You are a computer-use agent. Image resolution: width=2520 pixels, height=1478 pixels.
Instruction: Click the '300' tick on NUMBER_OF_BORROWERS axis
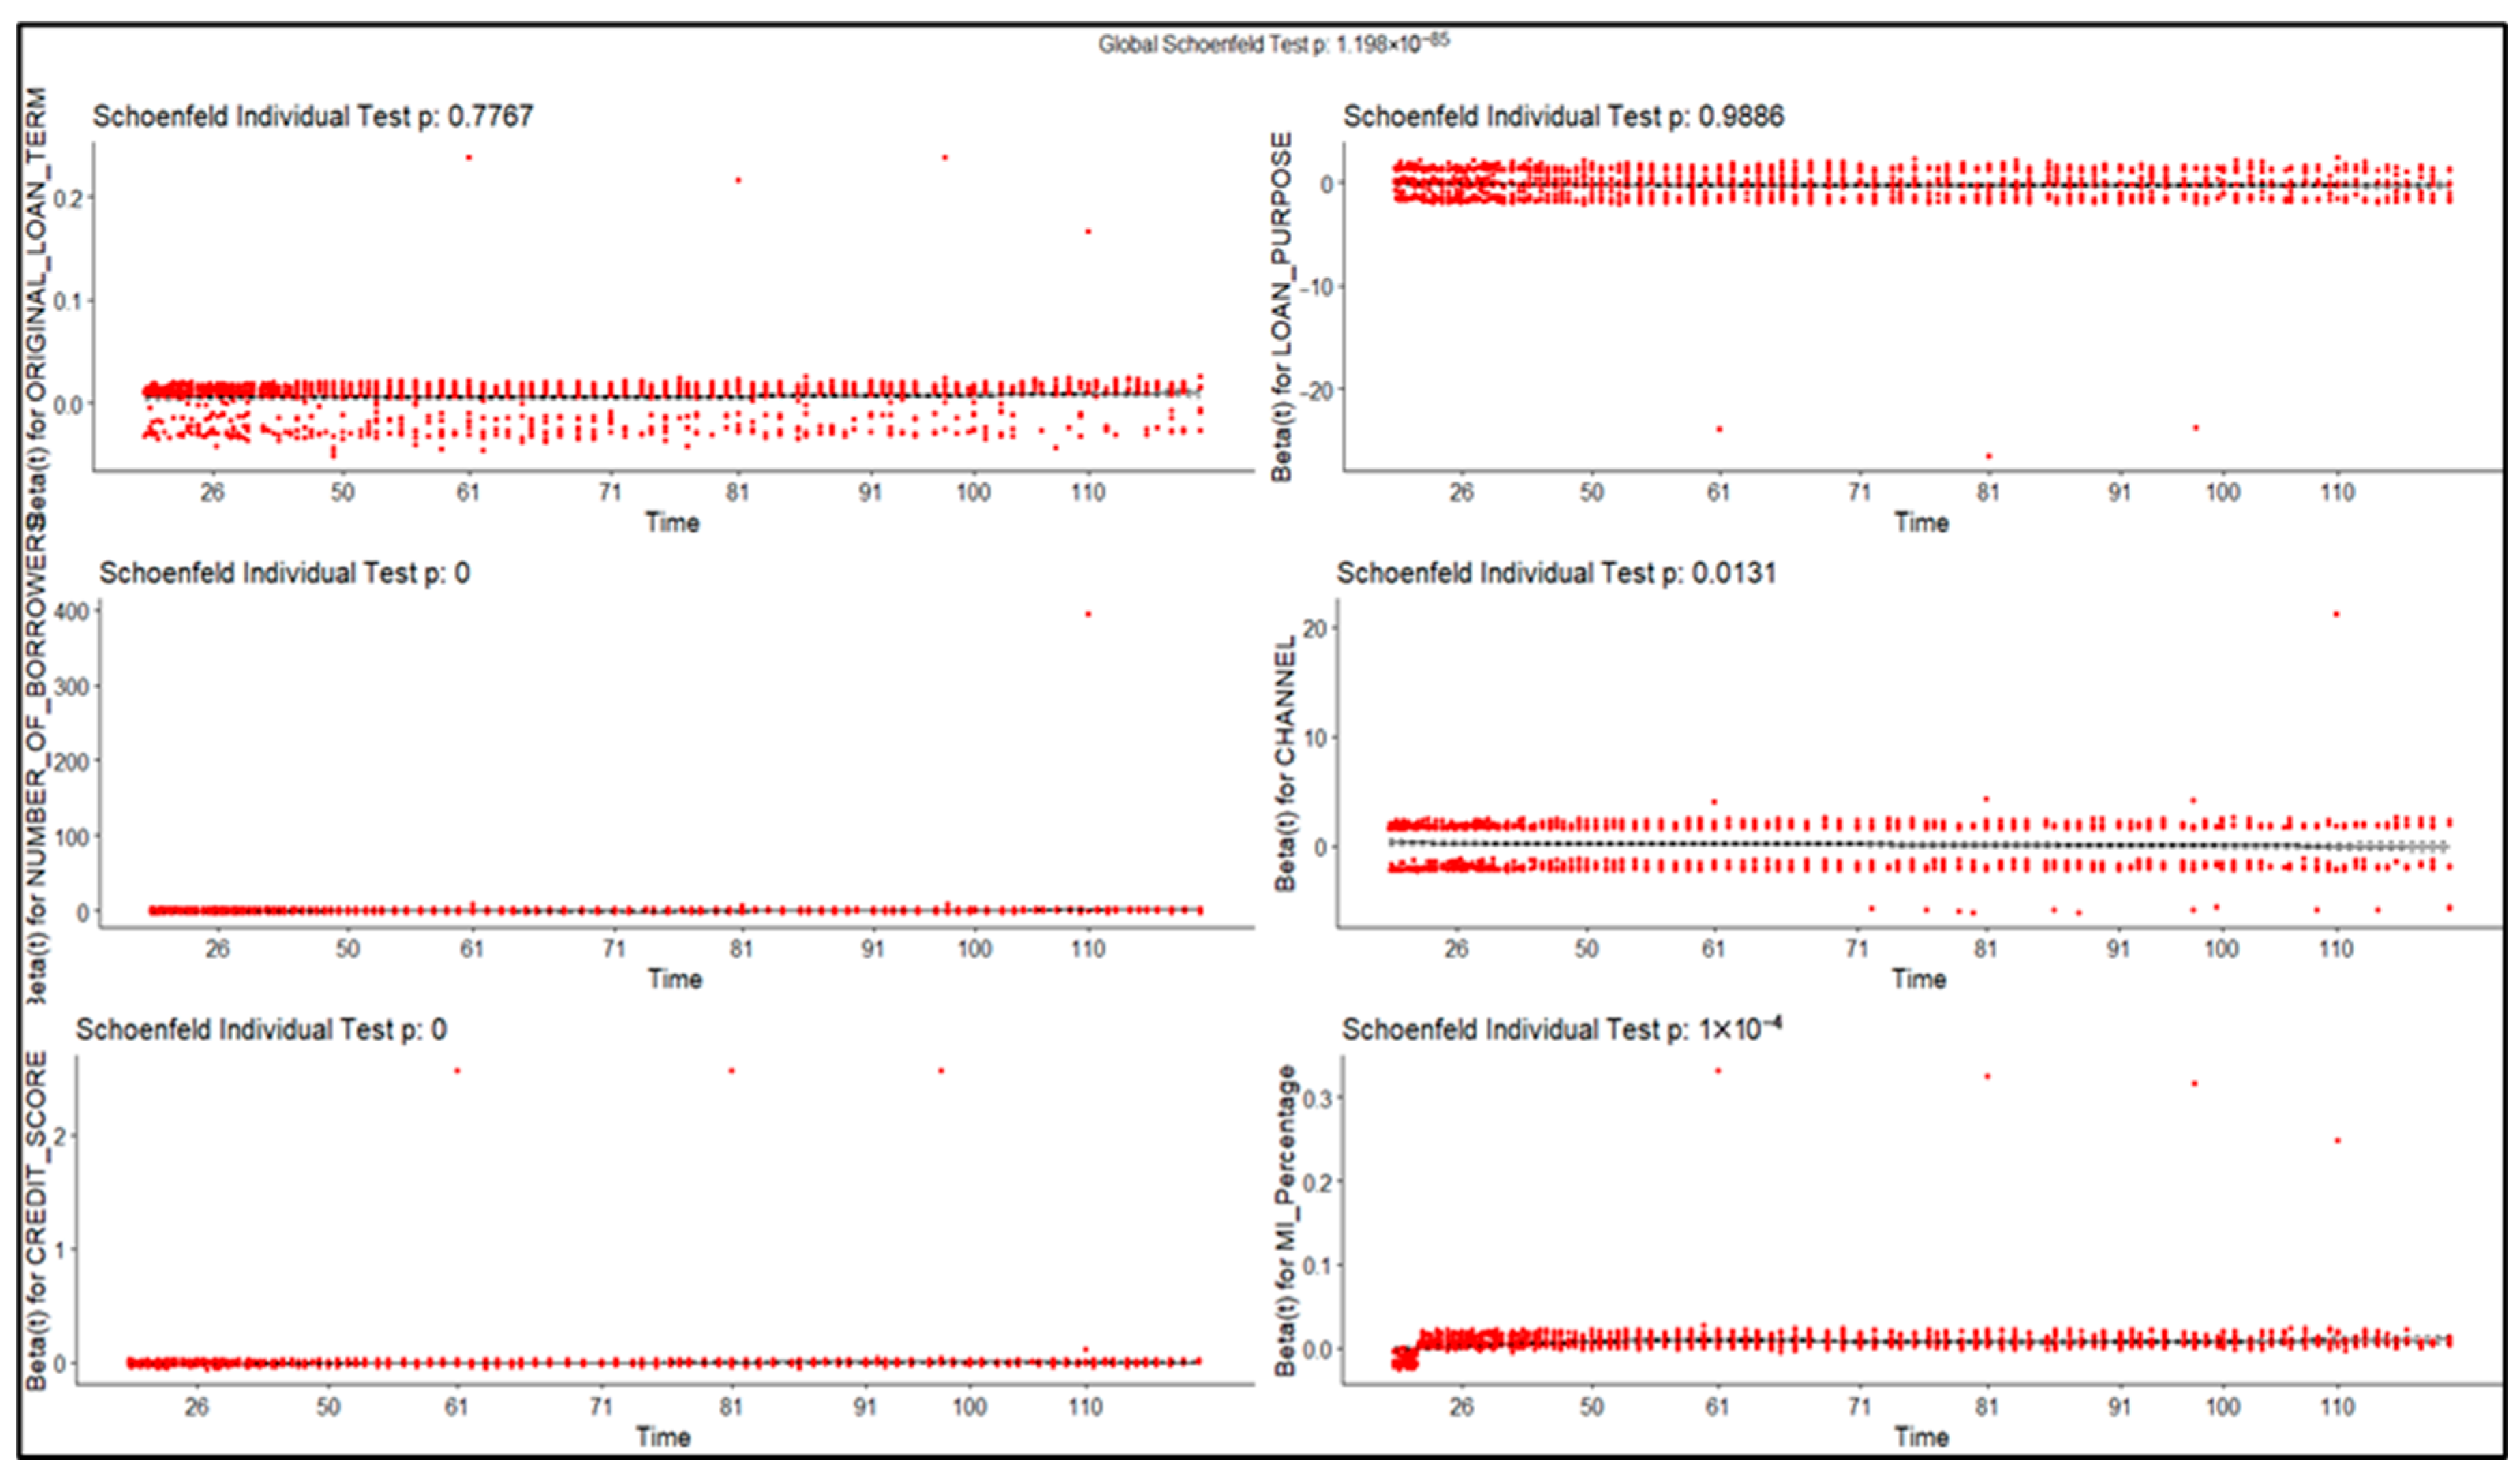[x=72, y=686]
